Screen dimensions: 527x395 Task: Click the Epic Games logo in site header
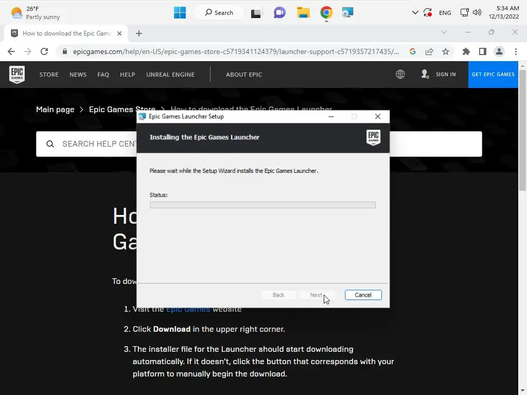coord(17,74)
